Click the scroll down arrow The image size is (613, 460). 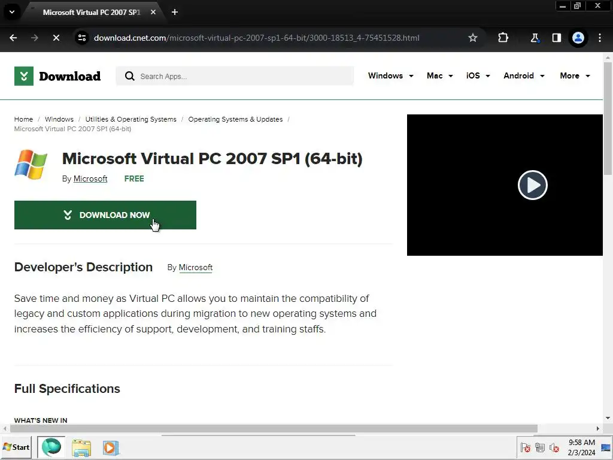click(x=608, y=418)
